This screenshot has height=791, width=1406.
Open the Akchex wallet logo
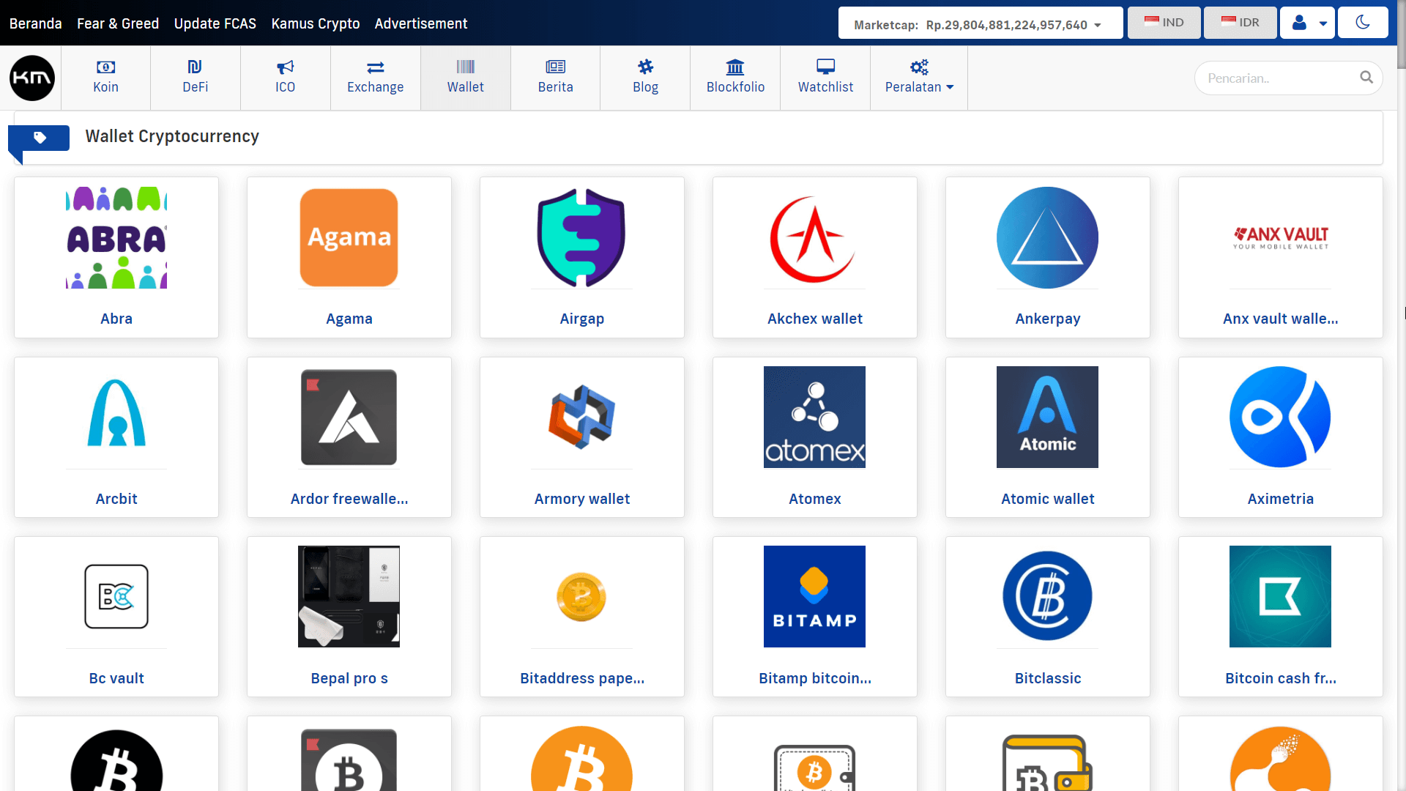(x=814, y=238)
